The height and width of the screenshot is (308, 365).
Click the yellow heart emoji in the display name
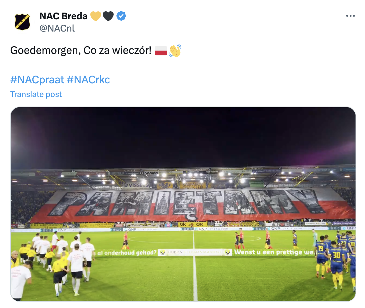96,16
